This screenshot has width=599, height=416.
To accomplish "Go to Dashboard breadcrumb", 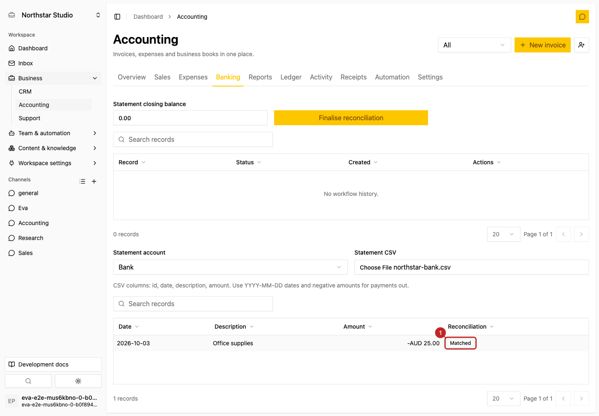I will point(148,17).
